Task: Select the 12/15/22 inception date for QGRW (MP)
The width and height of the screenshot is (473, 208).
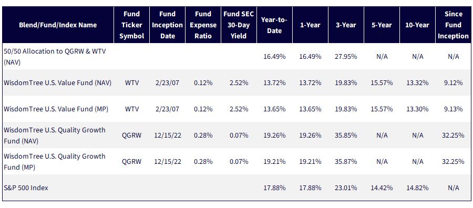Action: tap(167, 161)
